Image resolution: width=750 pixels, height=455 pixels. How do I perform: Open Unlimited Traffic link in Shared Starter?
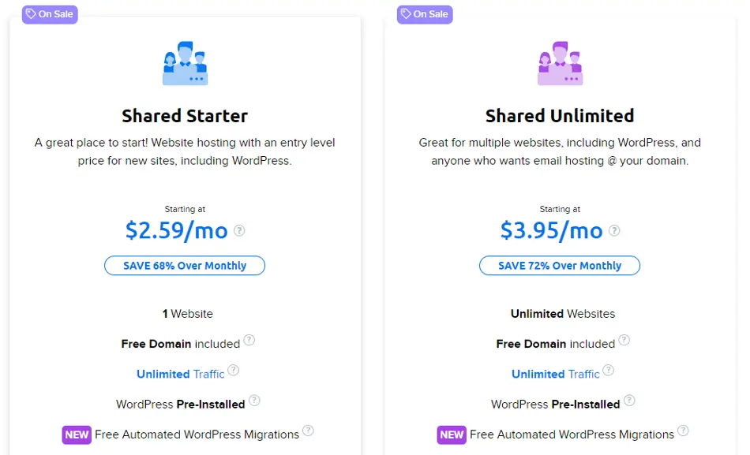[180, 375]
